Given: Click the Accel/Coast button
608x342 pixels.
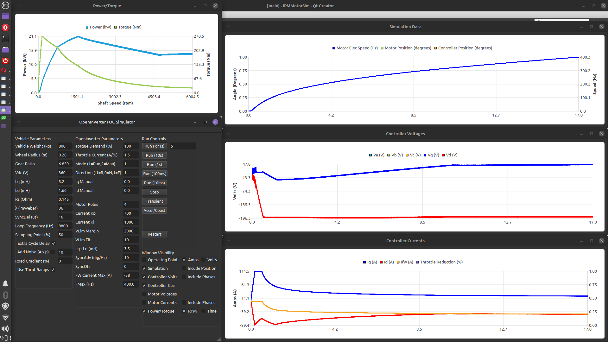Looking at the screenshot, I should coord(154,211).
